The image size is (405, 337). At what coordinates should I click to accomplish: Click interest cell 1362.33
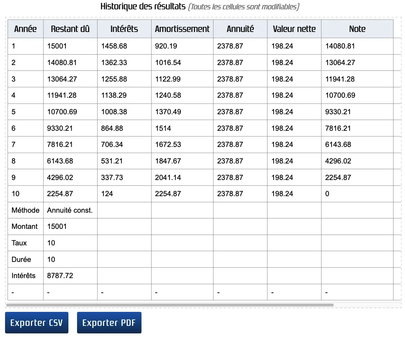tap(124, 63)
